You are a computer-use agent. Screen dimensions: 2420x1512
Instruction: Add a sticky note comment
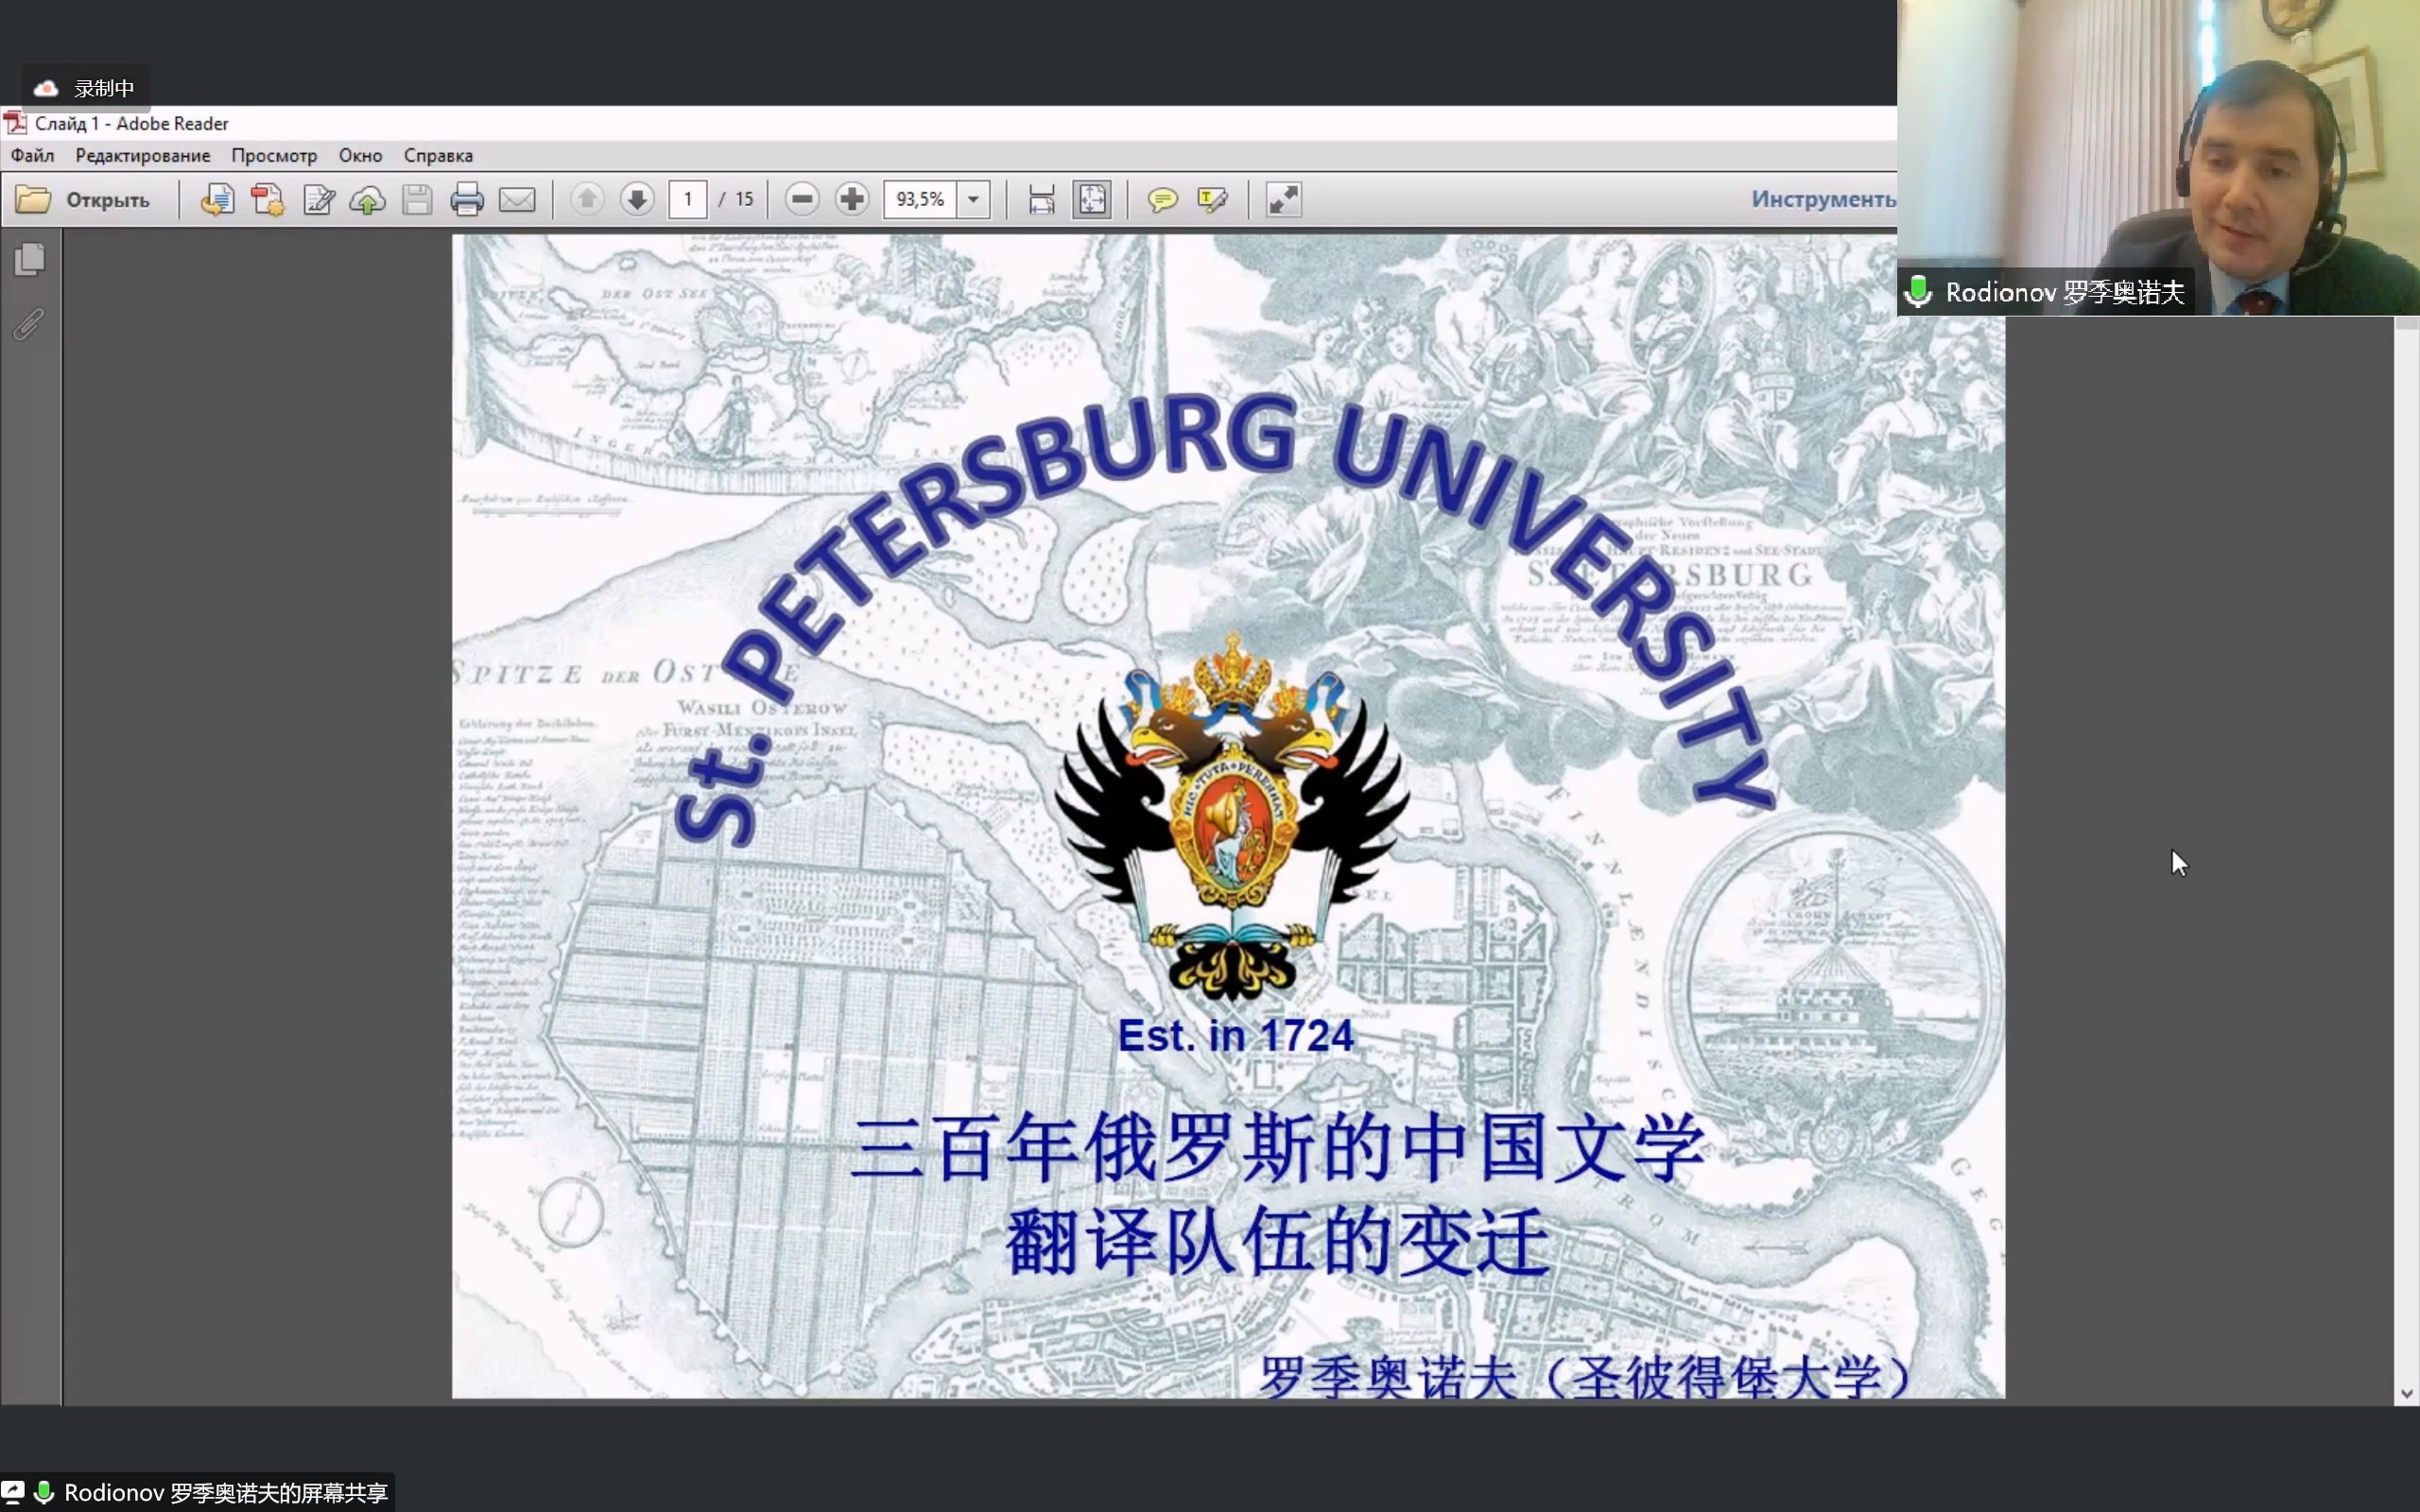tap(1162, 200)
